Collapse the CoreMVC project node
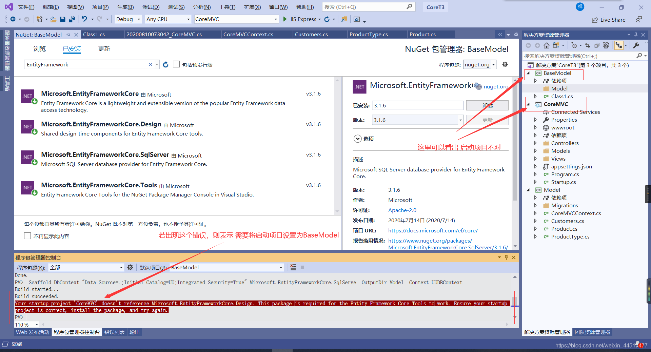This screenshot has width=651, height=352. pyautogui.click(x=528, y=104)
